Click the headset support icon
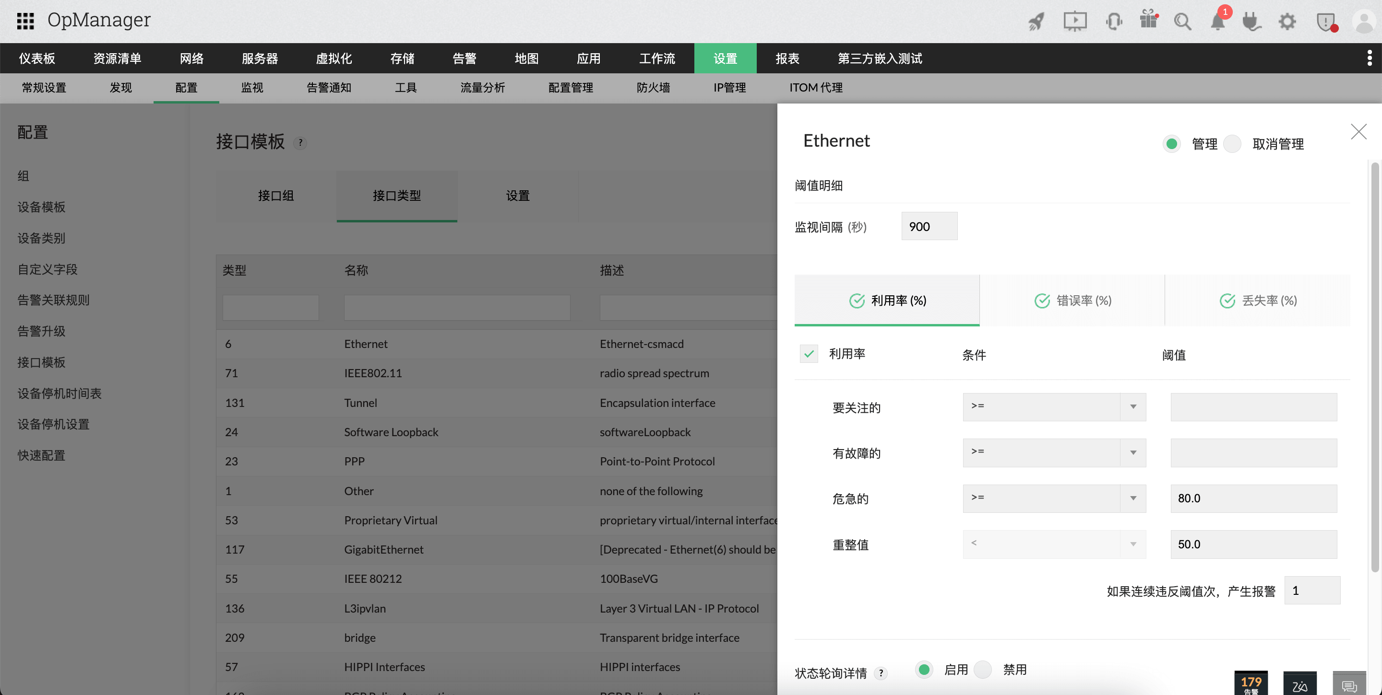This screenshot has width=1382, height=695. 1114,22
